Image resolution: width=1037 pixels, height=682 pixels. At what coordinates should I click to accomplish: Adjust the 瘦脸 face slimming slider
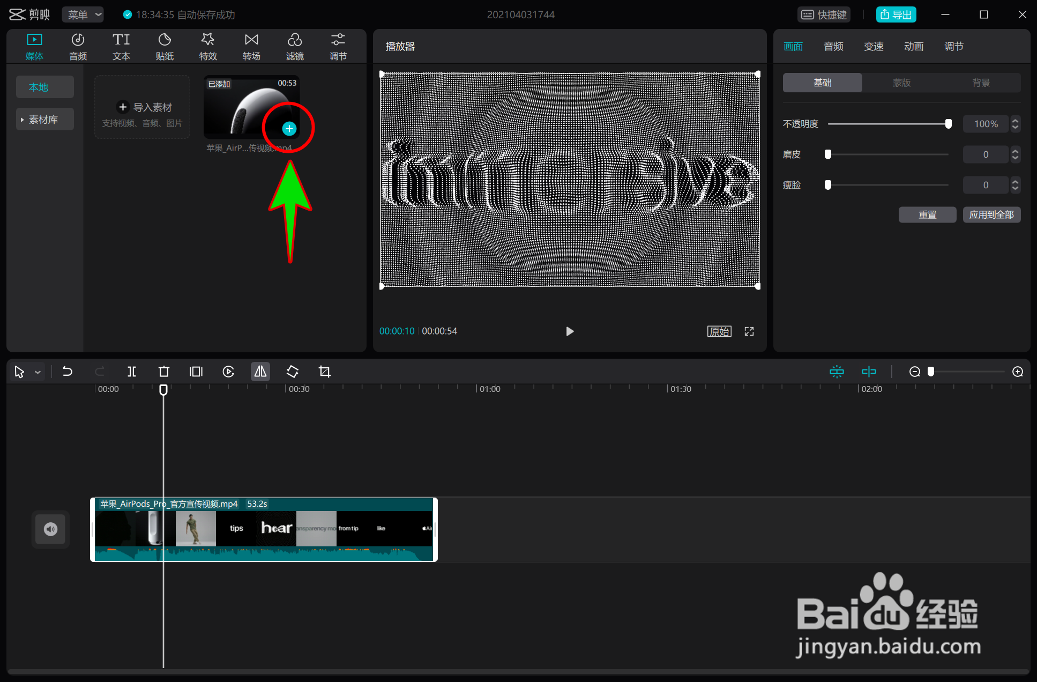click(x=828, y=185)
